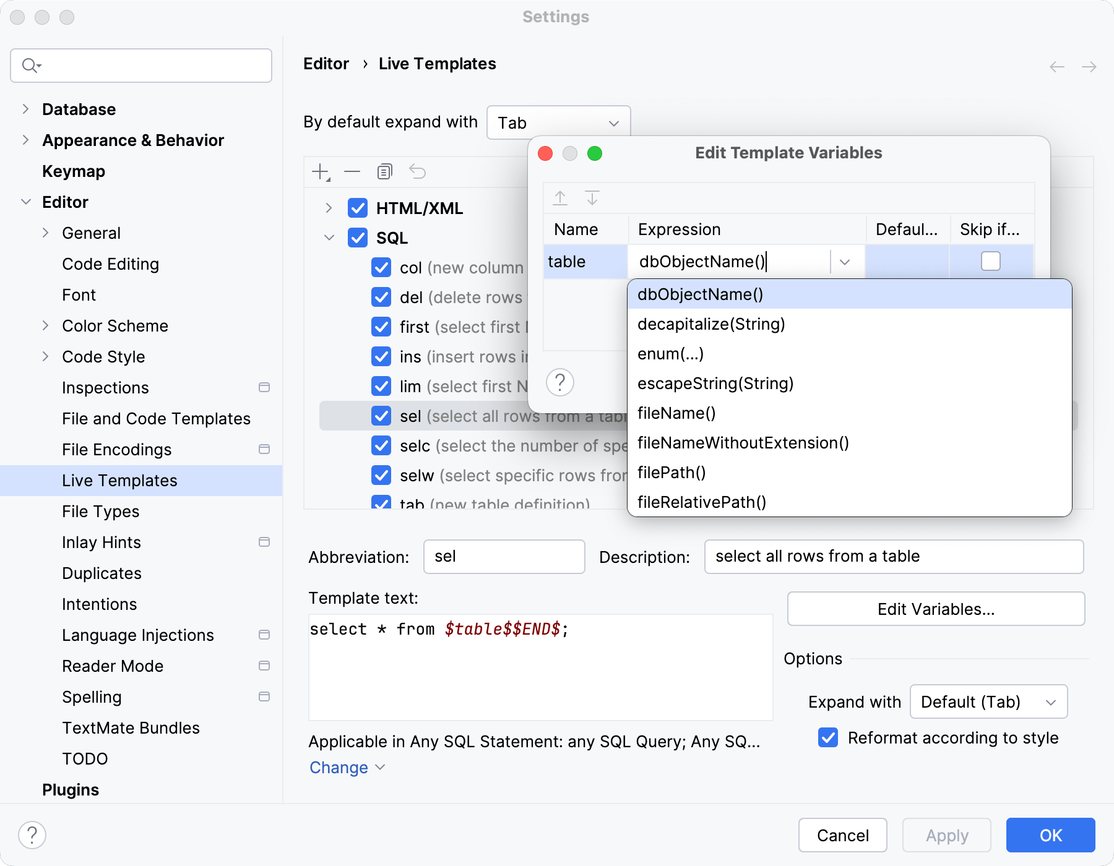Open the By default expand with dropdown

(x=557, y=122)
